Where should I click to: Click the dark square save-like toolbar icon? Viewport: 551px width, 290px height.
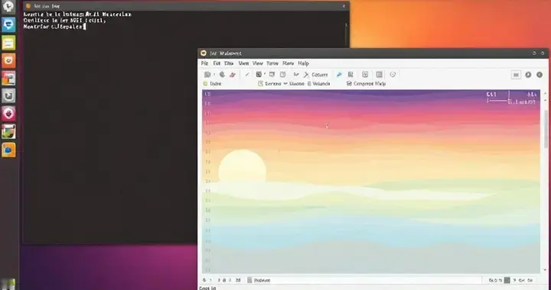(x=259, y=74)
